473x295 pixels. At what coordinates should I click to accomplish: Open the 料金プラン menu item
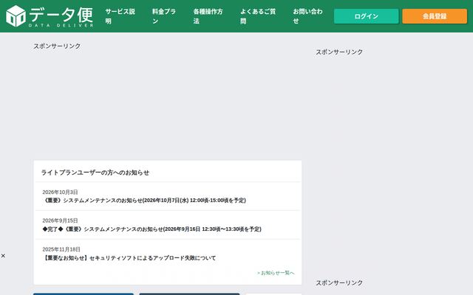(x=164, y=16)
